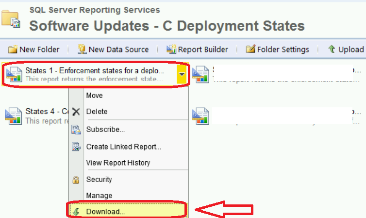Screen dimensions: 366x218
Task: Choose Move from the context menu
Action: point(94,96)
